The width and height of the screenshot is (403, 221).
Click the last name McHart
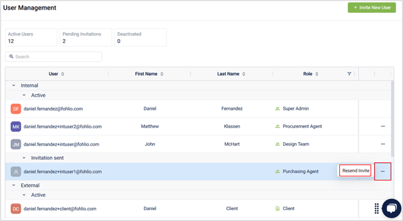click(232, 144)
